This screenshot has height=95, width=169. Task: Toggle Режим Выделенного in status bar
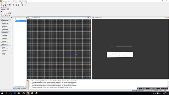click(x=138, y=91)
